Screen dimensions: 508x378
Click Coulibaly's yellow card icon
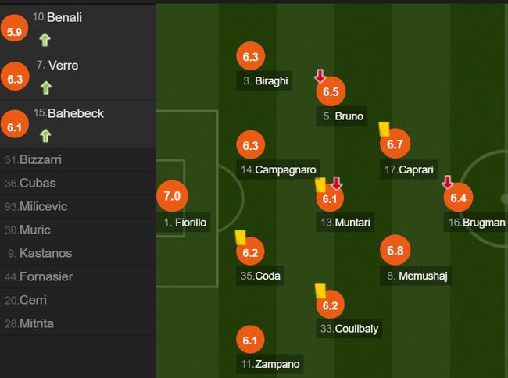pyautogui.click(x=320, y=291)
